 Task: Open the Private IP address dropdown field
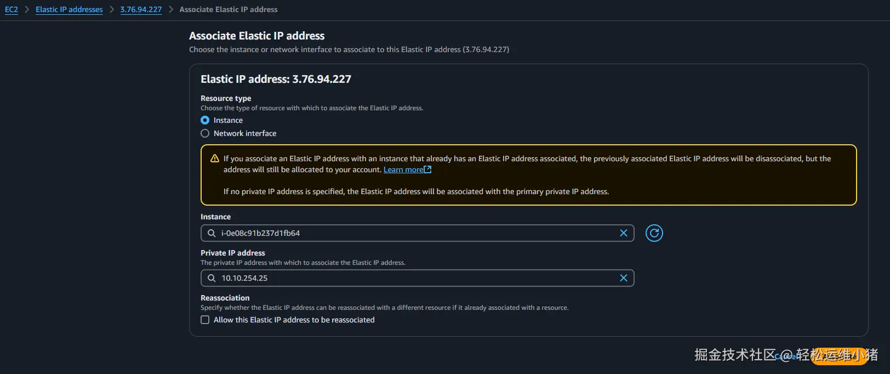pos(417,278)
